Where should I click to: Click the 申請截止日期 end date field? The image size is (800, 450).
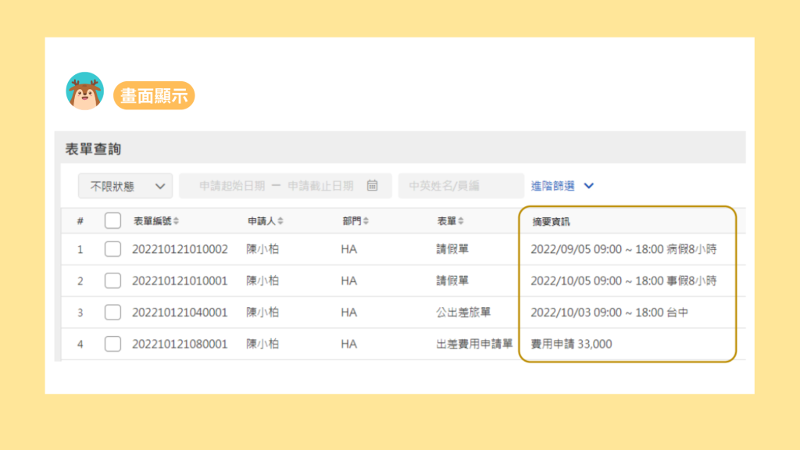click(x=320, y=186)
